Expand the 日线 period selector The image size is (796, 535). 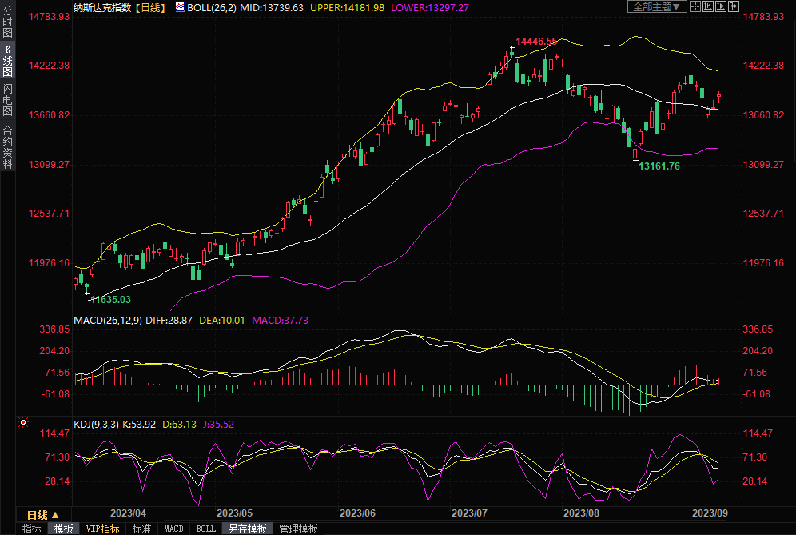coord(43,514)
